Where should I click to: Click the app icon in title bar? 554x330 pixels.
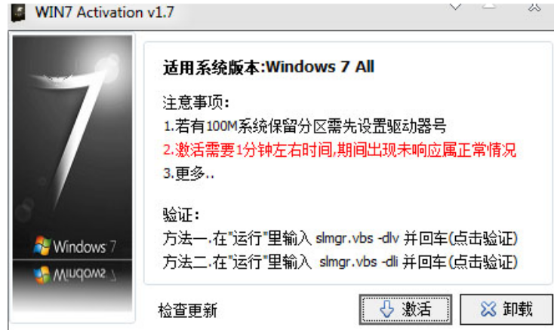[18, 13]
